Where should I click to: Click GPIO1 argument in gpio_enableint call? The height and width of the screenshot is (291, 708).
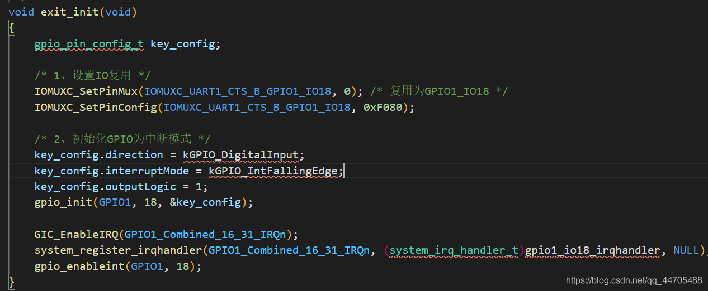click(147, 266)
